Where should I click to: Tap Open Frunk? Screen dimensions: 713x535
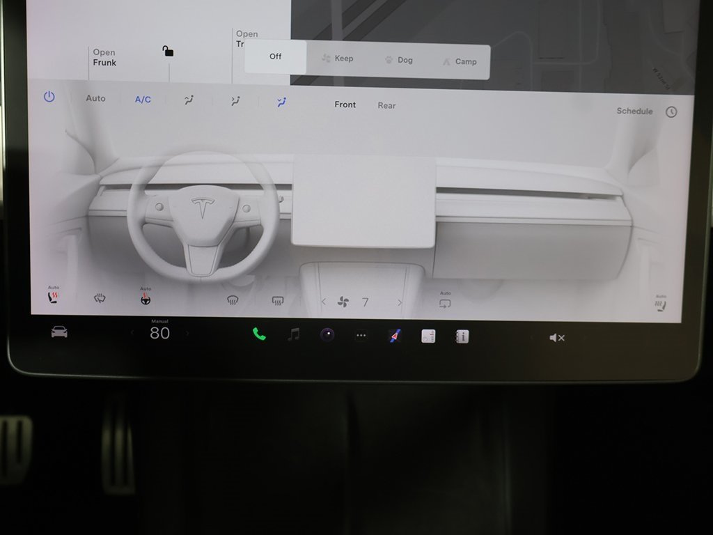coord(104,57)
